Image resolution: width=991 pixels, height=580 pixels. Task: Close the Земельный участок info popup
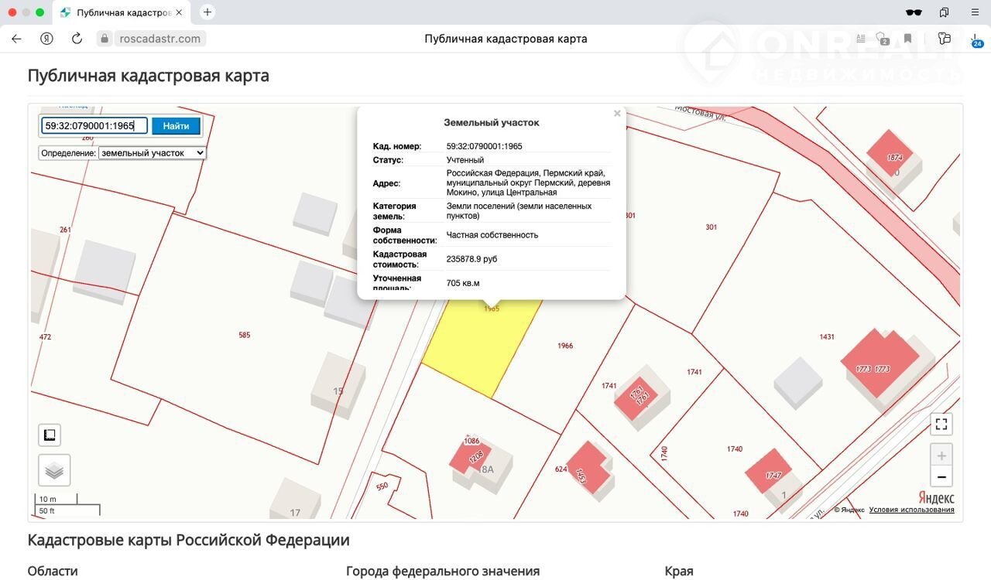[617, 114]
